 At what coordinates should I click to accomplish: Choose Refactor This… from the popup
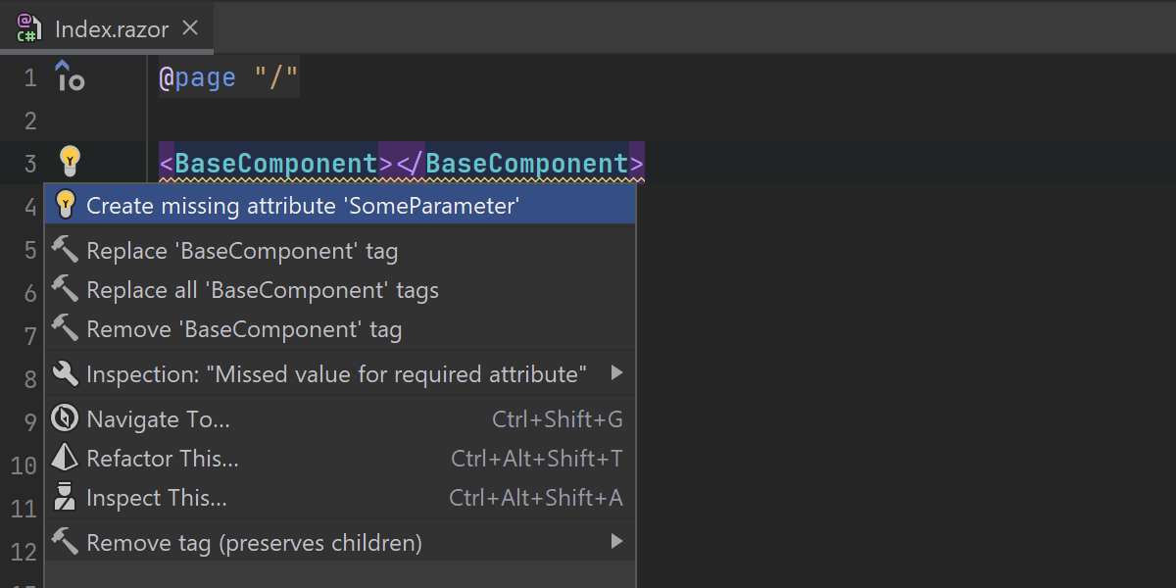click(163, 459)
